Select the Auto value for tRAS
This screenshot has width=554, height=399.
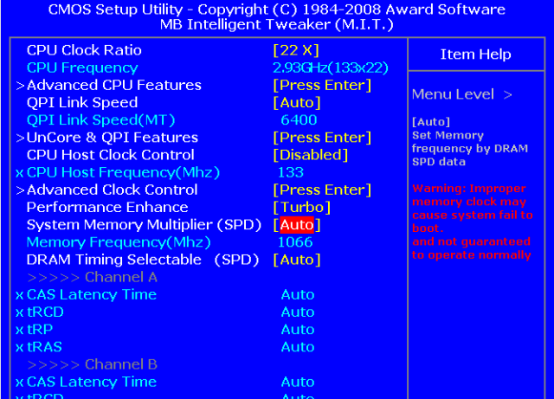(x=298, y=347)
